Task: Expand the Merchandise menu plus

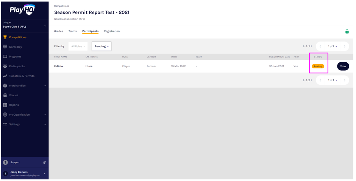Action: click(x=45, y=86)
